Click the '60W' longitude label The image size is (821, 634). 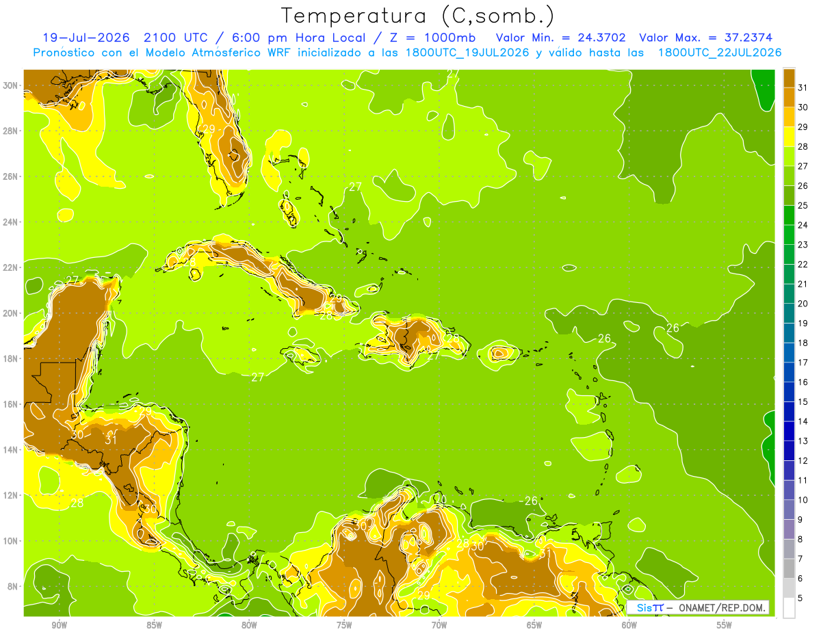click(629, 626)
